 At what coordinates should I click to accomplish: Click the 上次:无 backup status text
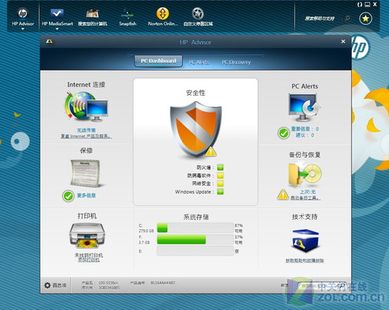click(x=308, y=192)
